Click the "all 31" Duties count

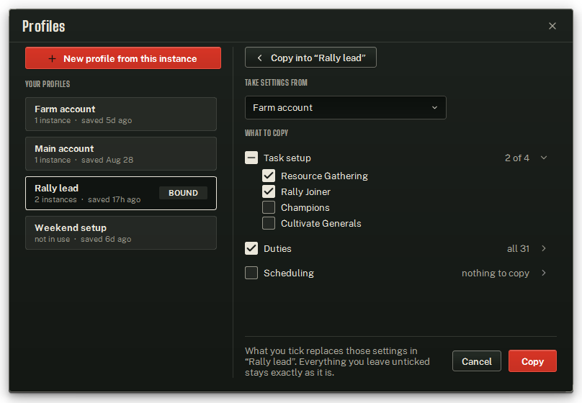pyautogui.click(x=518, y=249)
